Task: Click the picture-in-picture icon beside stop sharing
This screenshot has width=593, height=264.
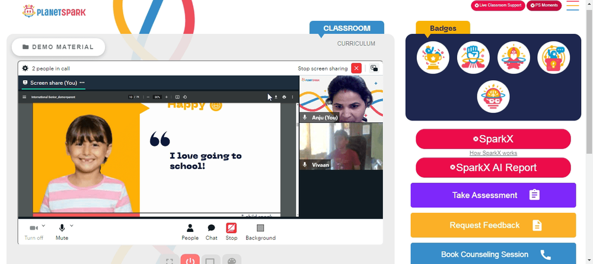Action: [x=374, y=68]
